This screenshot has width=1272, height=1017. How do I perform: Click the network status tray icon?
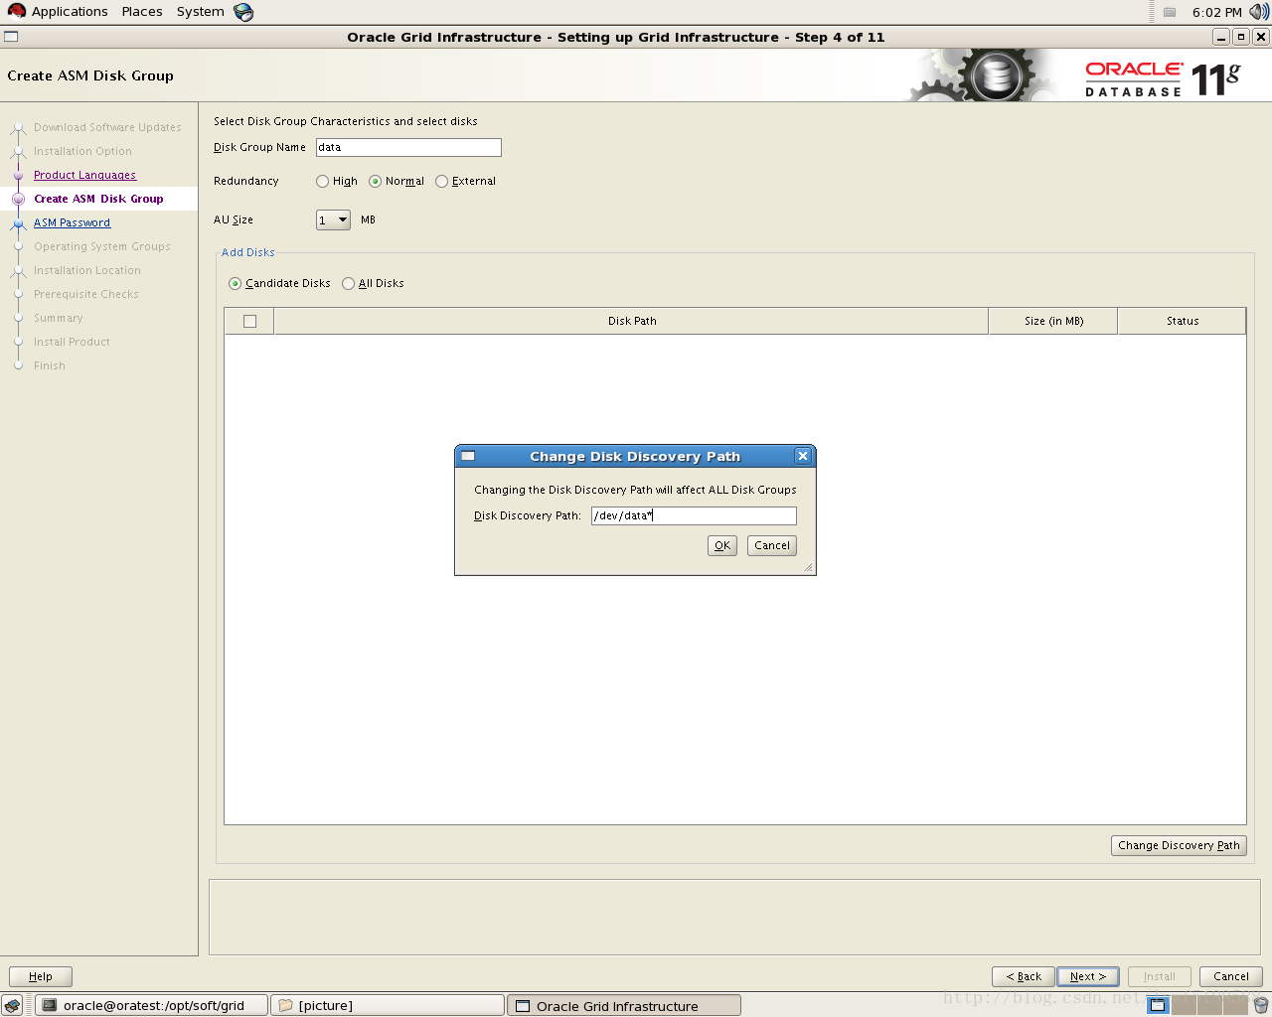pyautogui.click(x=1170, y=12)
